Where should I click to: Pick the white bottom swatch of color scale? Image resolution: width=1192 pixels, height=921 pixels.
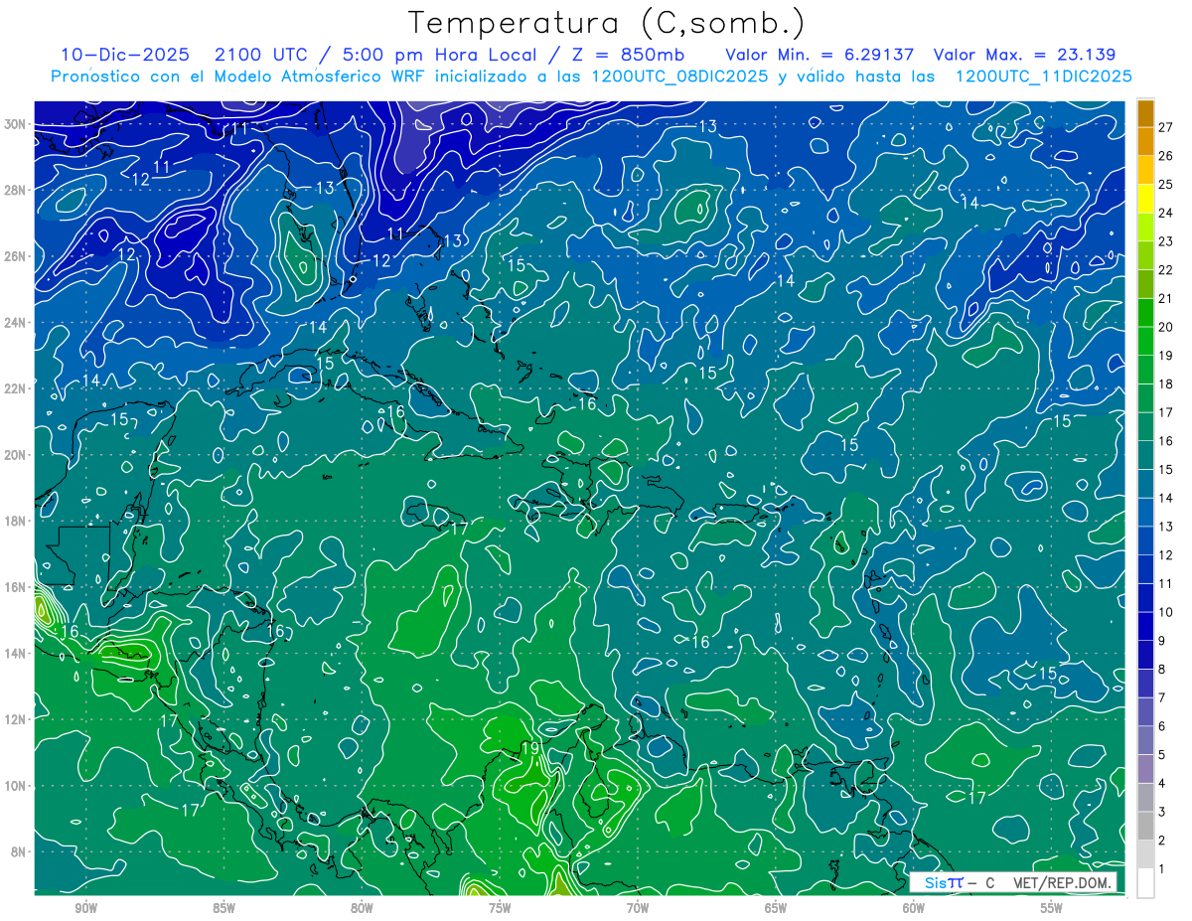[x=1145, y=882]
